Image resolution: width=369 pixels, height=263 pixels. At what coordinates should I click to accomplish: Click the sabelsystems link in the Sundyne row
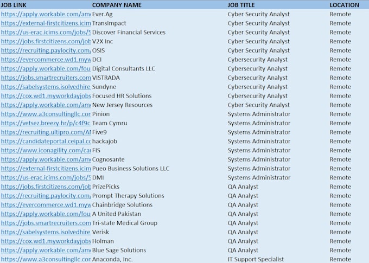pyautogui.click(x=46, y=87)
